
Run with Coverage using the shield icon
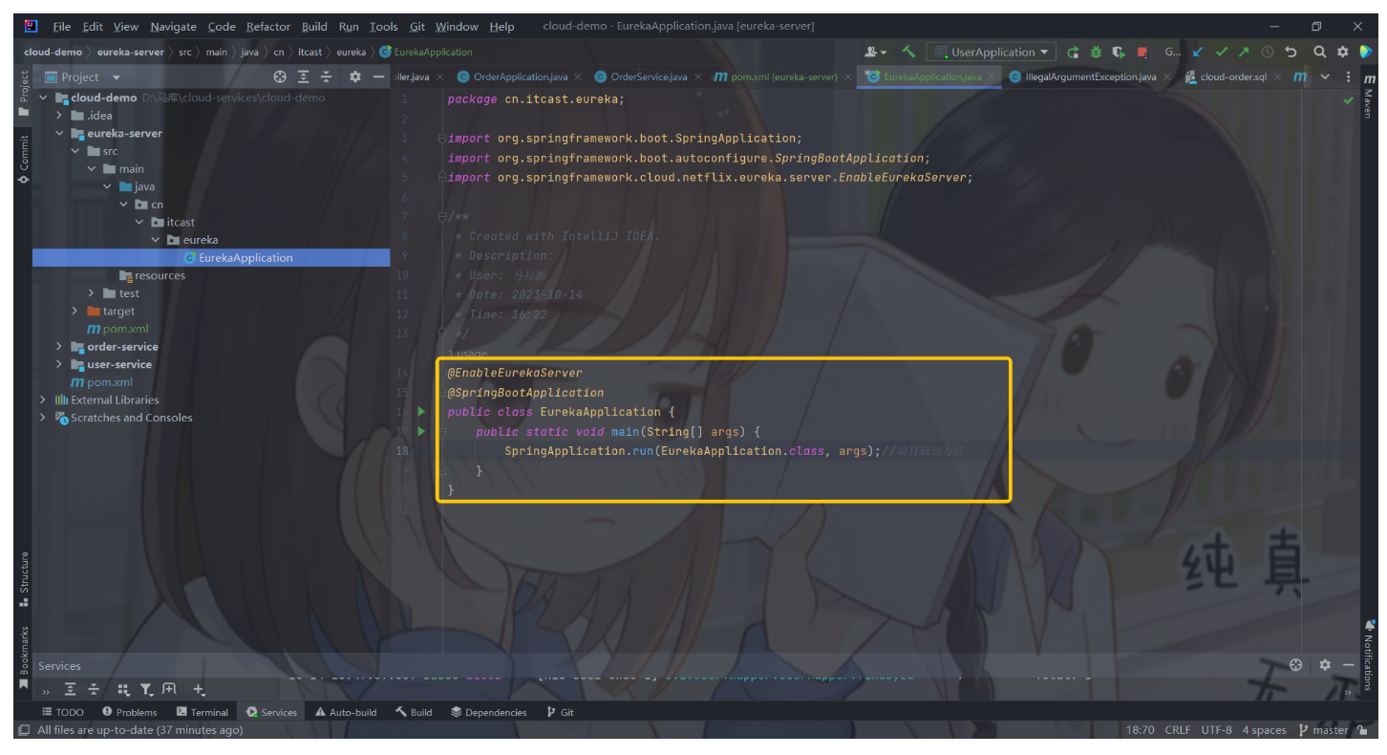point(1118,52)
